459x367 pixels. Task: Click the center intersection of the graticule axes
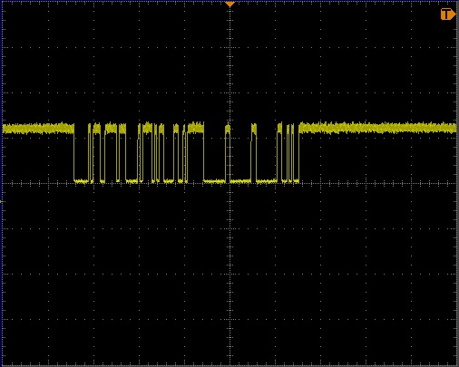(230, 183)
